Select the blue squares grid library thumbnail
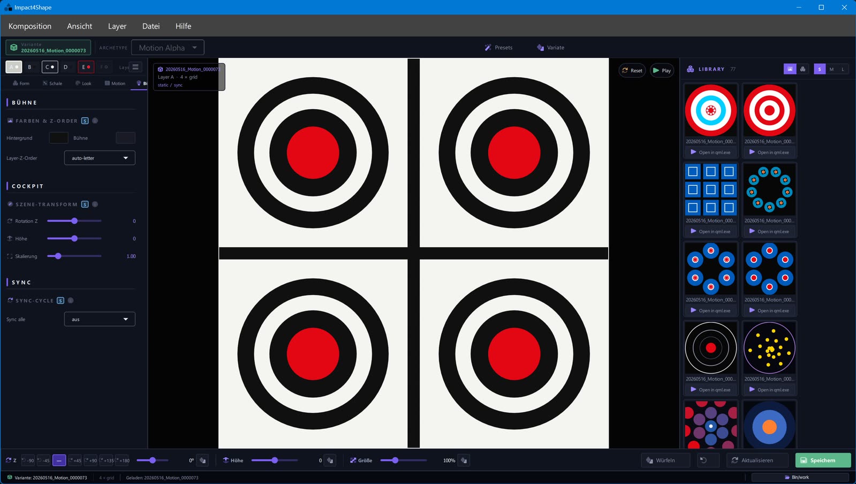This screenshot has height=484, width=856. coord(711,190)
